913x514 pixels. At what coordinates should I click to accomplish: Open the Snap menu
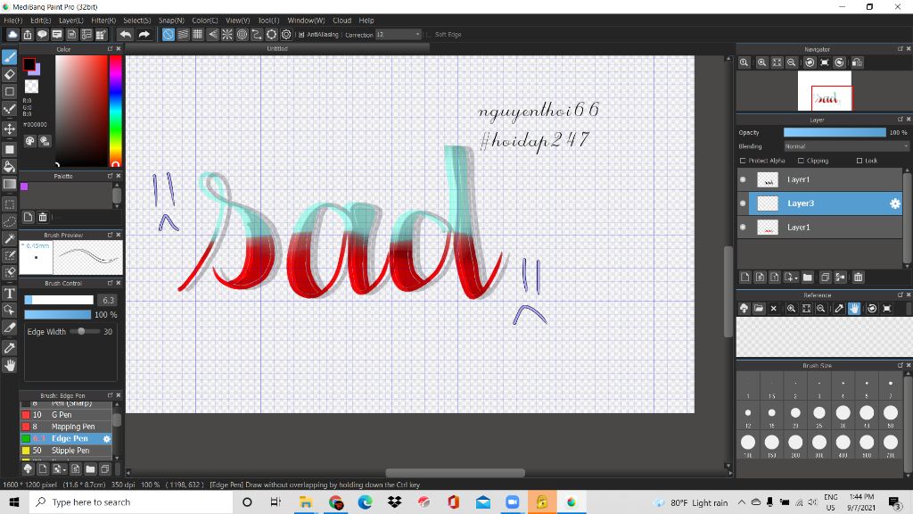point(171,21)
